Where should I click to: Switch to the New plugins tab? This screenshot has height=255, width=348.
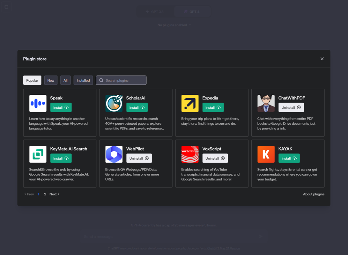(51, 80)
